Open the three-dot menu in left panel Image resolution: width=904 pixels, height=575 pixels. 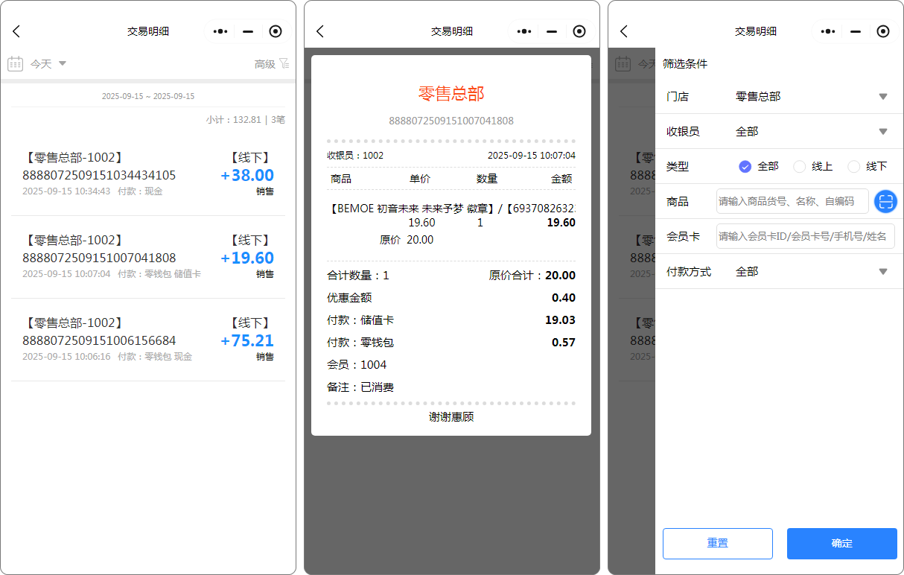click(220, 31)
